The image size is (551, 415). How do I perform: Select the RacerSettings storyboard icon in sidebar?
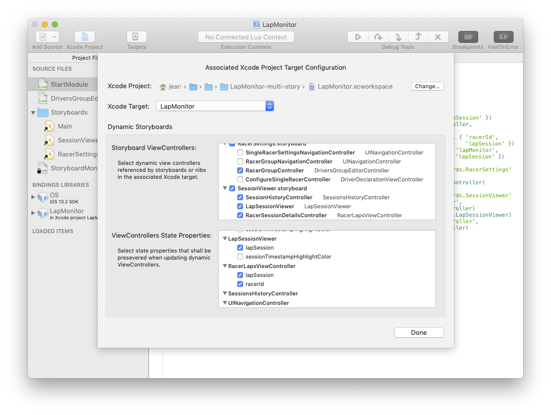49,154
